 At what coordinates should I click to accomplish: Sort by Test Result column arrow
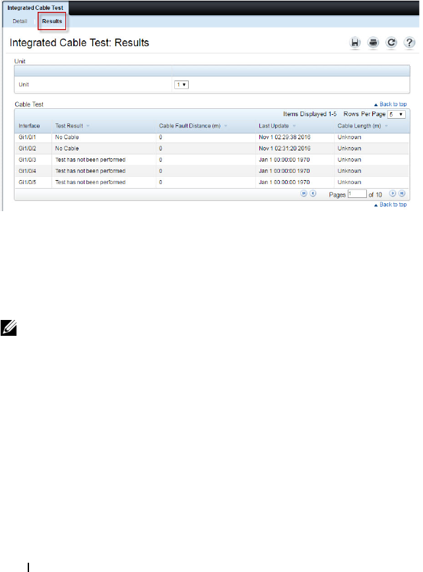click(x=88, y=126)
